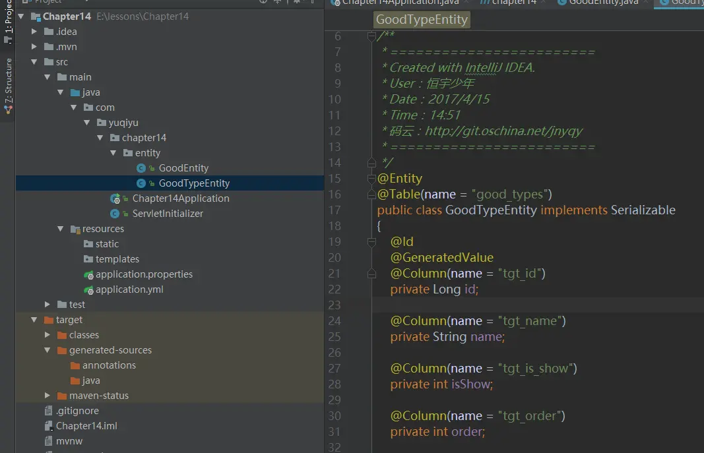This screenshot has width=704, height=453.
Task: Select application.properties file
Action: click(144, 274)
